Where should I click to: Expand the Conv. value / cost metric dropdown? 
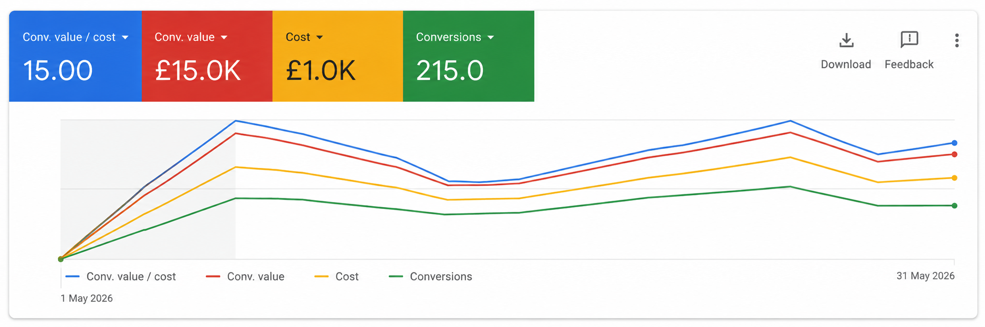(x=125, y=38)
